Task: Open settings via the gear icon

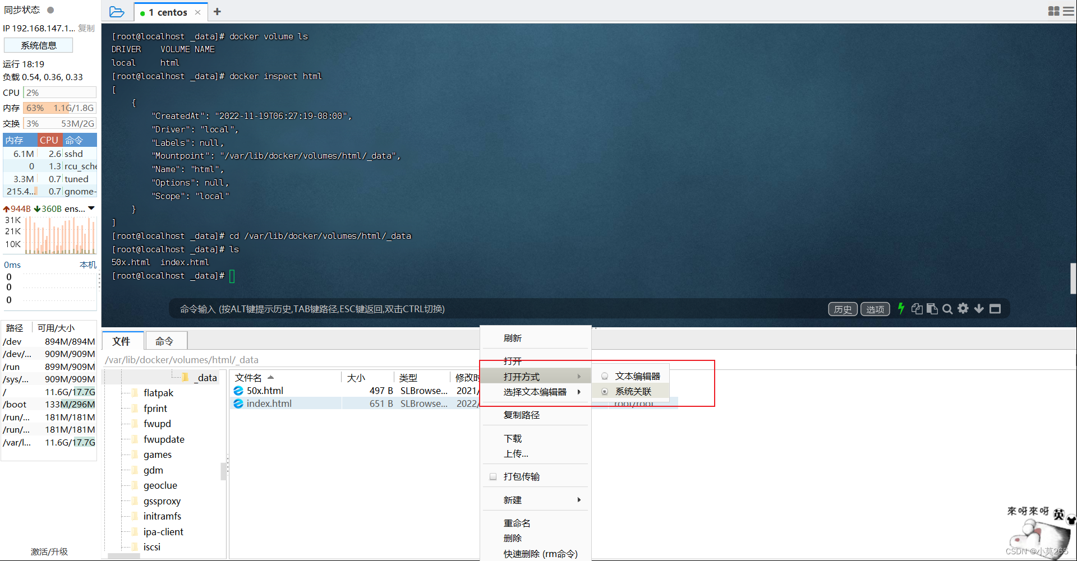Action: click(x=963, y=308)
